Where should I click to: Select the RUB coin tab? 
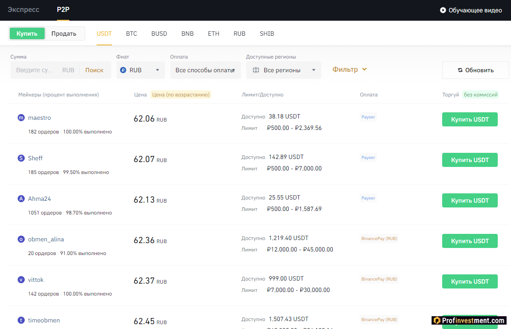240,33
